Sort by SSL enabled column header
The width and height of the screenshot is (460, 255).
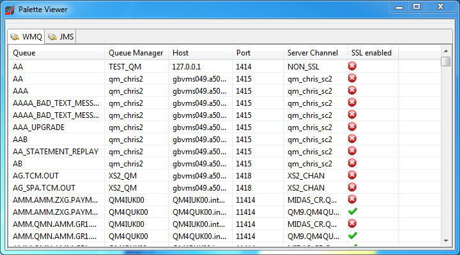372,53
